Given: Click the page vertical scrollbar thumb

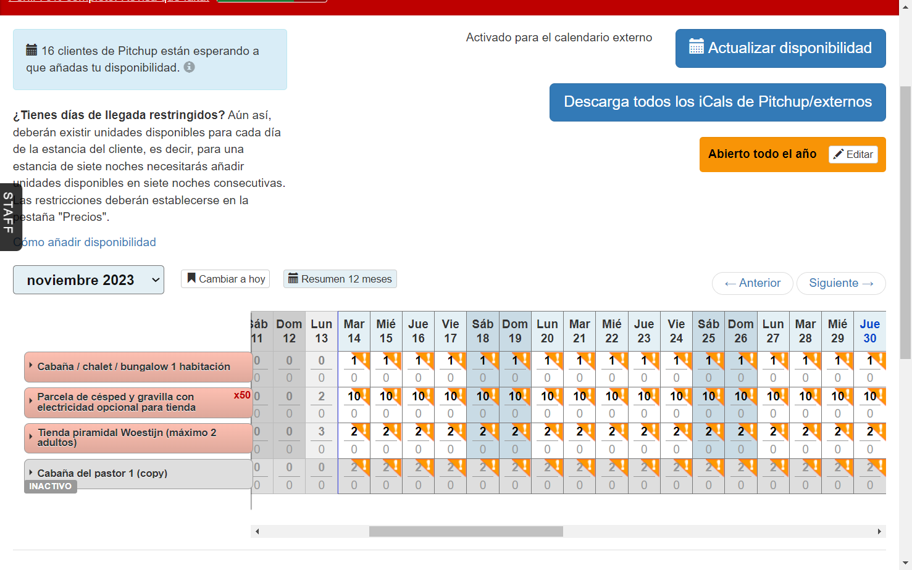Looking at the screenshot, I should (x=906, y=222).
